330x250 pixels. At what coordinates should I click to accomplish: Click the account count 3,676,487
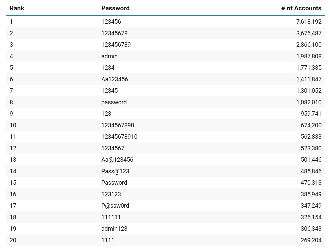tap(309, 33)
